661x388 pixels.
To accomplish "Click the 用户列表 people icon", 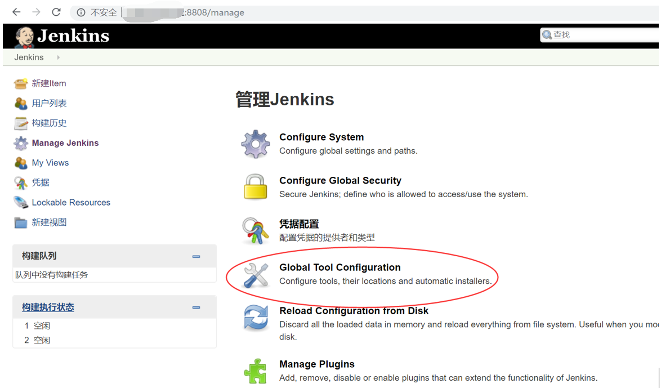I will pyautogui.click(x=21, y=103).
